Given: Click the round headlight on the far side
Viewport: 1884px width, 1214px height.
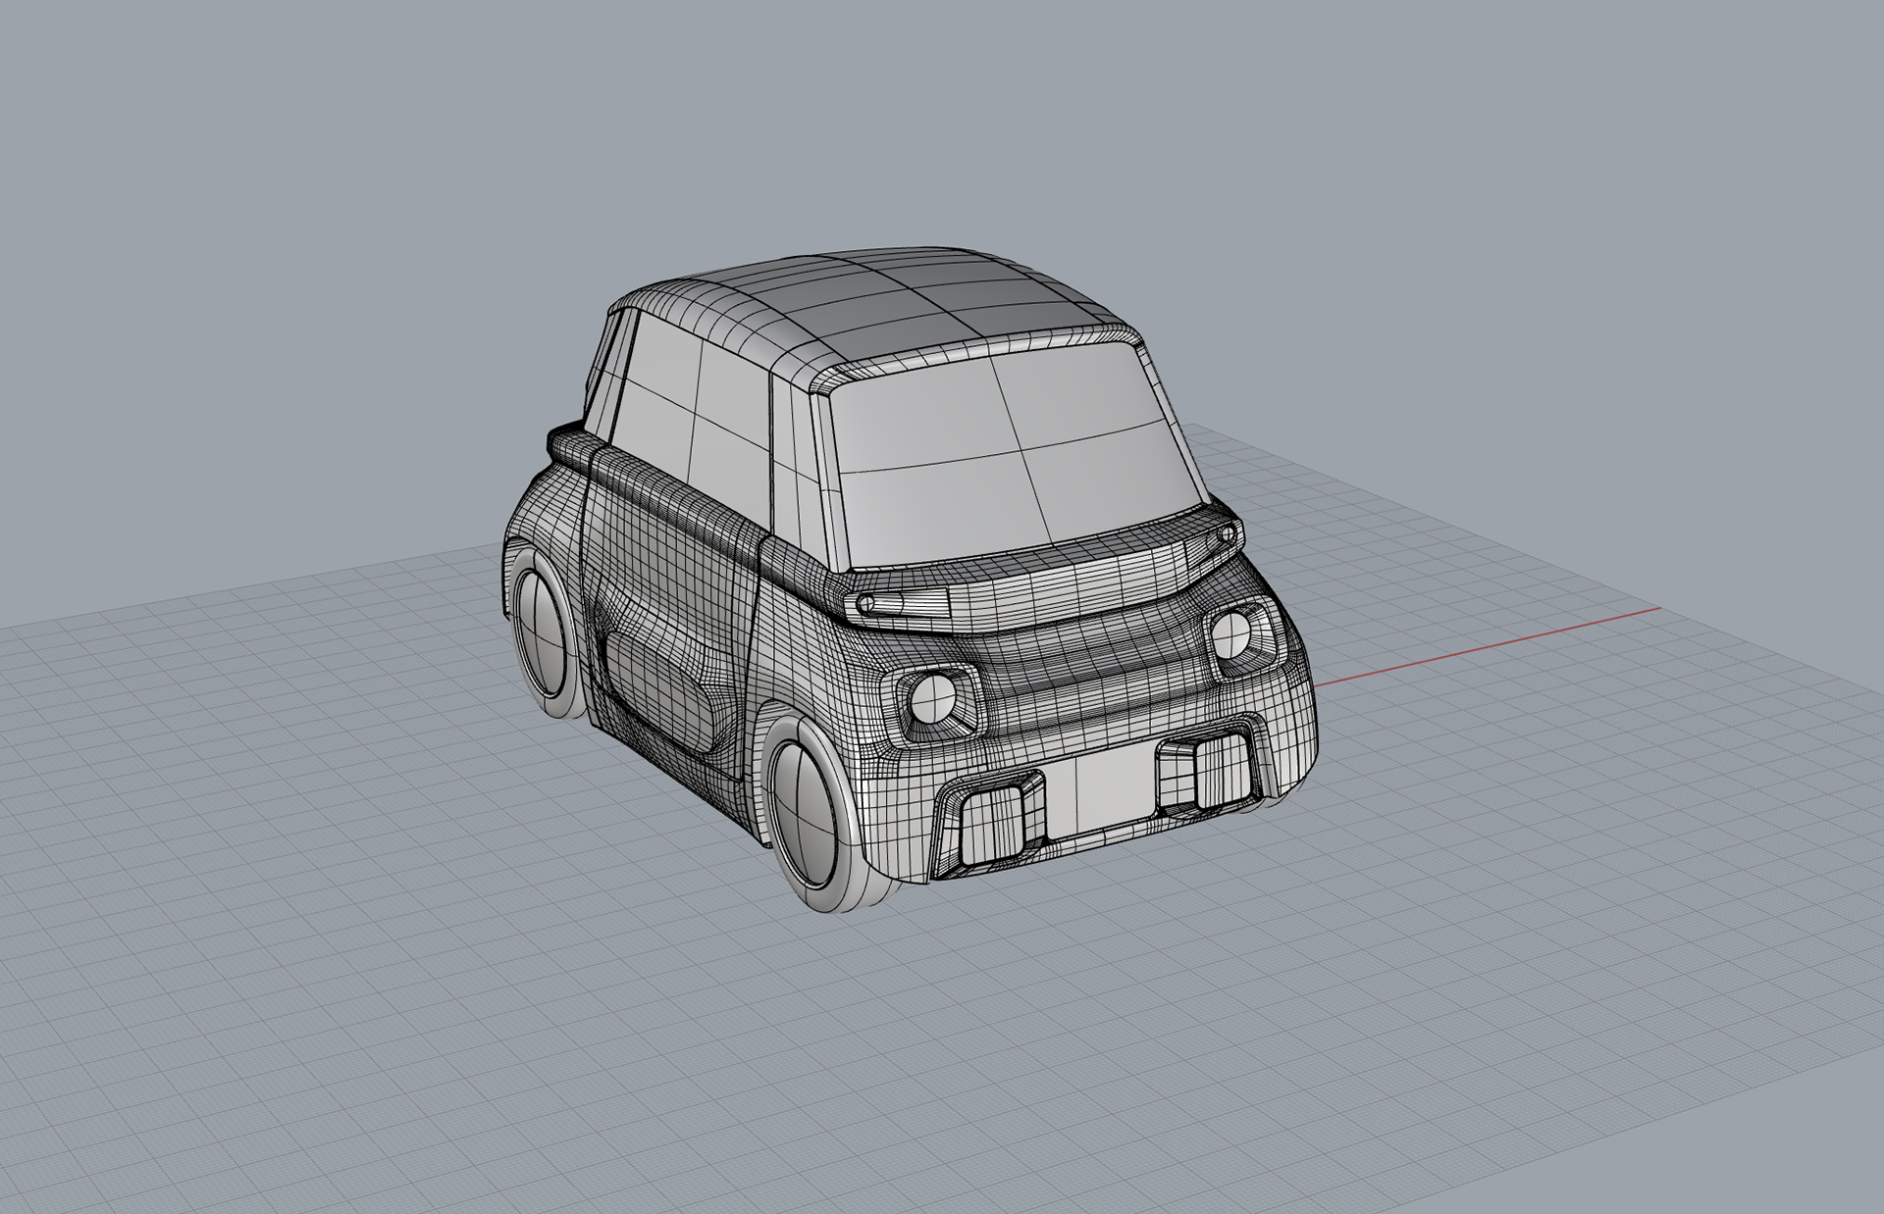Looking at the screenshot, I should 1230,634.
